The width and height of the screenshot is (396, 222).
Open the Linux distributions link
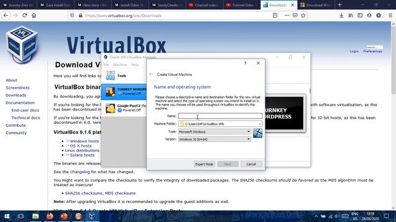[x=82, y=150]
